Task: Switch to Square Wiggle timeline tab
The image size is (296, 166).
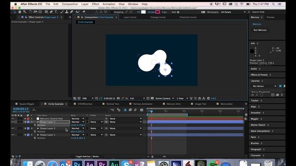Action: pos(27,104)
